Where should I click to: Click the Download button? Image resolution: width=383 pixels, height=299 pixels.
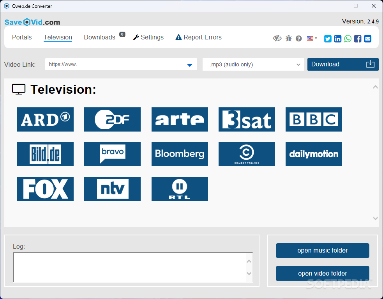343,64
